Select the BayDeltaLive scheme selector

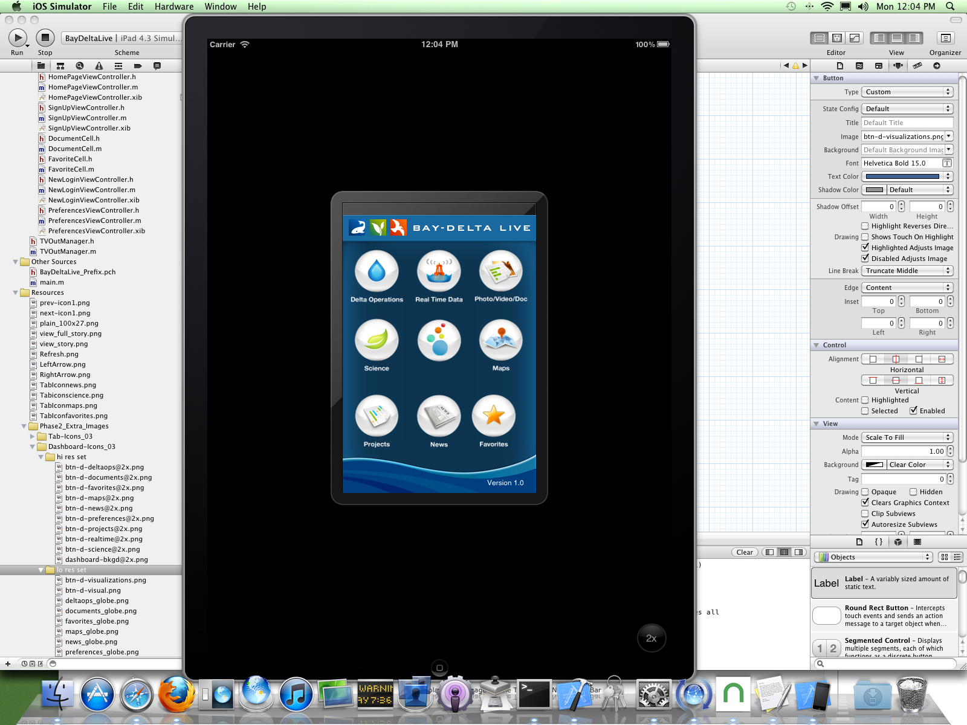[x=89, y=38]
